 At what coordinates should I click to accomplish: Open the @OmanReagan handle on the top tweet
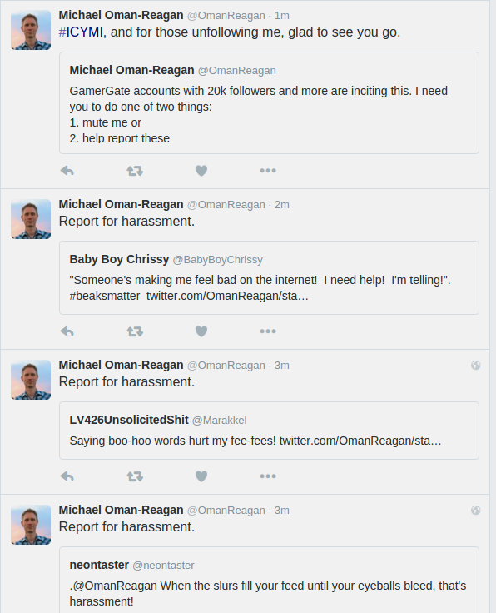(226, 16)
